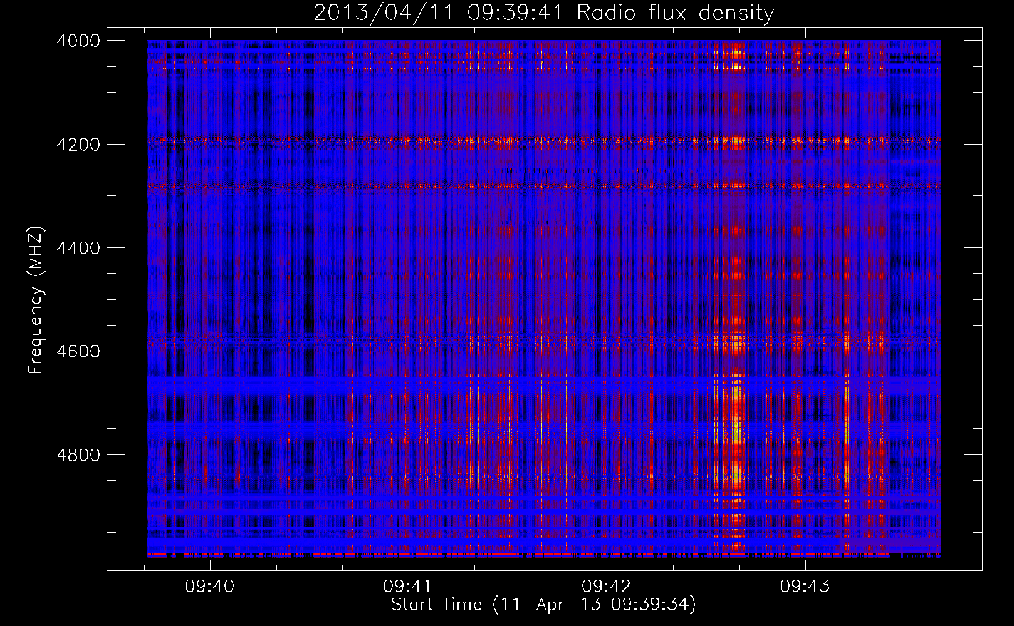Click the 09:41 time tick label
Screen dimensions: 1014x626
(407, 587)
